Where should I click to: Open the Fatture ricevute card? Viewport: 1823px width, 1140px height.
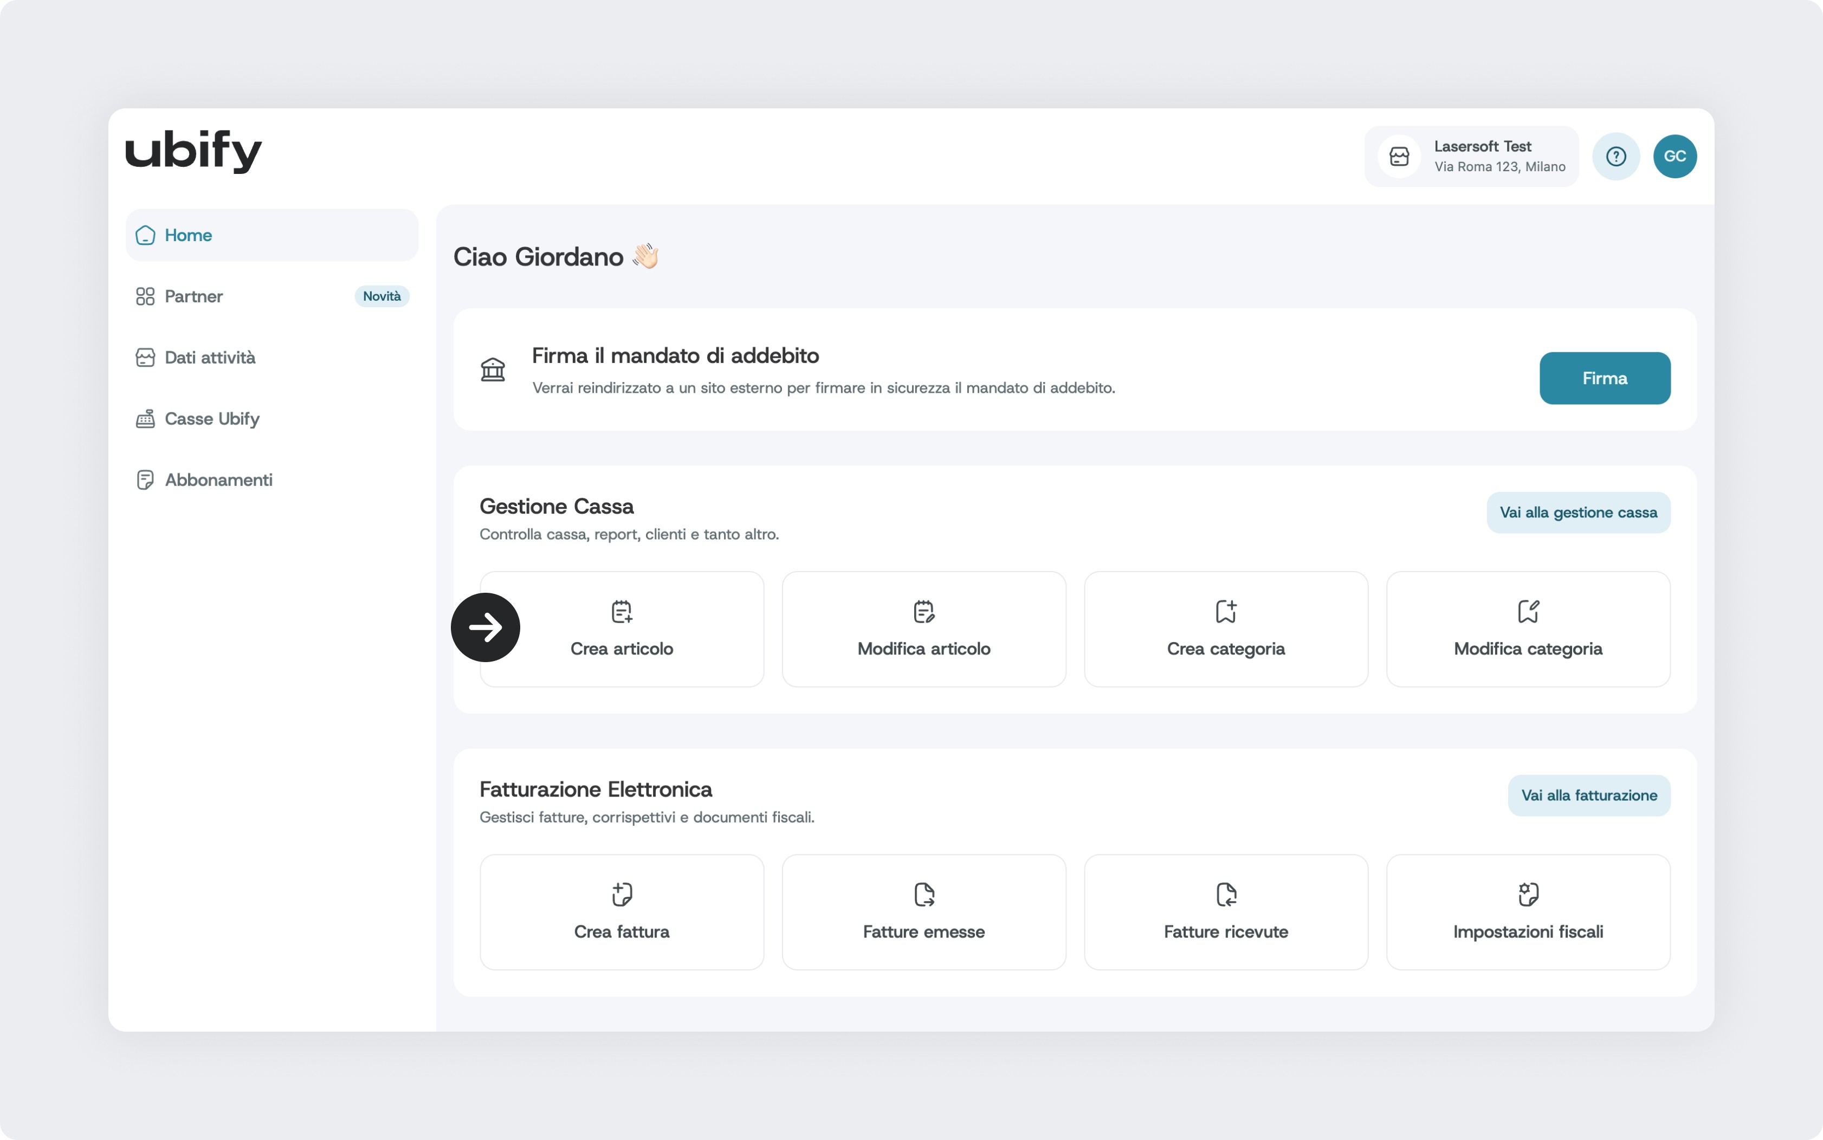tap(1226, 912)
